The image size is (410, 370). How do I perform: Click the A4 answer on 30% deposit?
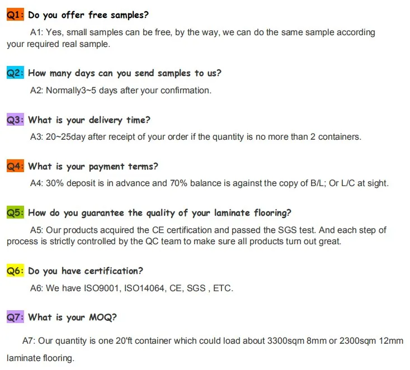pyautogui.click(x=209, y=183)
